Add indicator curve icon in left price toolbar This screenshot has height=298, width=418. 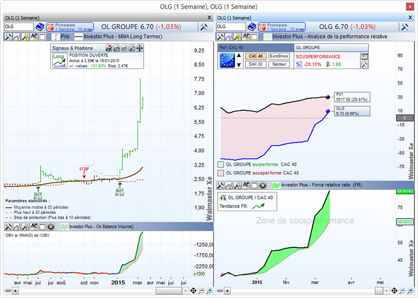[x=17, y=37]
